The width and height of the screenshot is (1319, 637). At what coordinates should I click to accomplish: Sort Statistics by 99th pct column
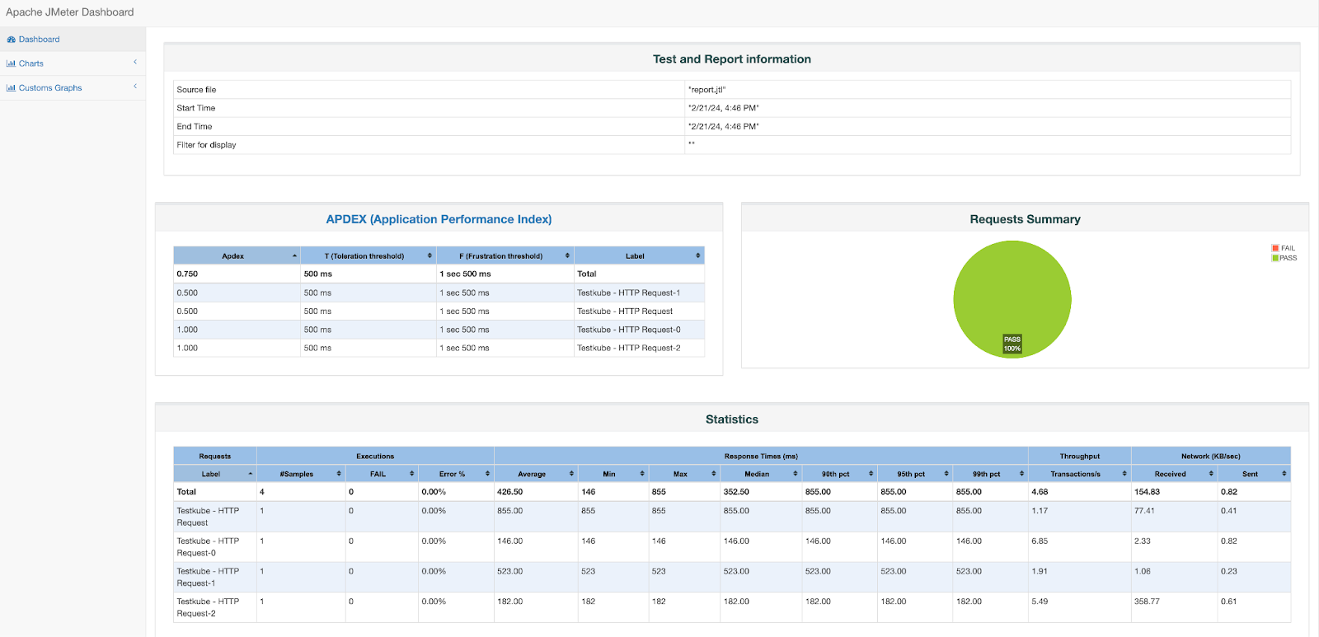[x=1021, y=474]
